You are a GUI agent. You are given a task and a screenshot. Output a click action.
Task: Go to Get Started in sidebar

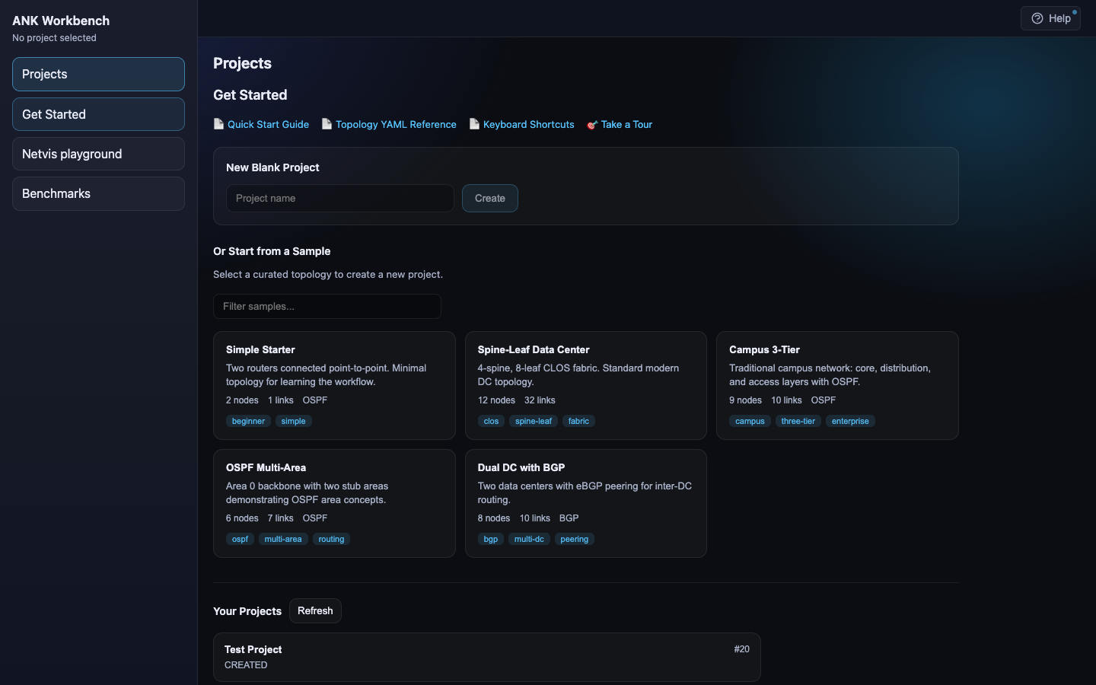98,114
